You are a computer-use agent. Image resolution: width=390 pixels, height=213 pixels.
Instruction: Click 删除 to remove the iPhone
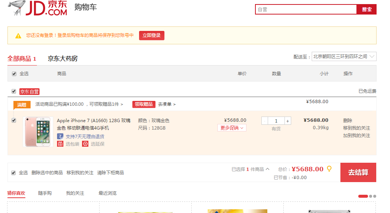tap(347, 121)
